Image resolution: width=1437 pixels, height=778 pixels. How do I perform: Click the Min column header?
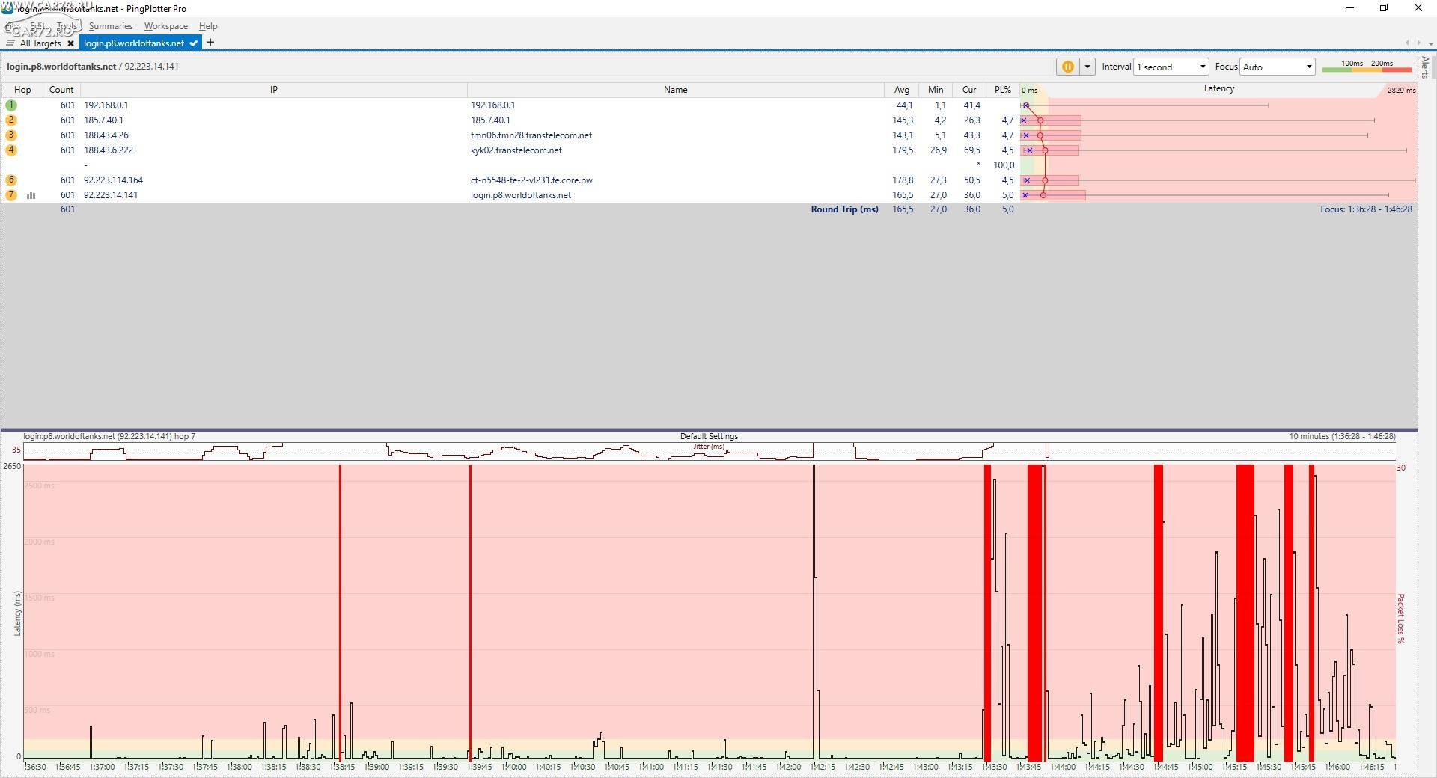click(936, 90)
